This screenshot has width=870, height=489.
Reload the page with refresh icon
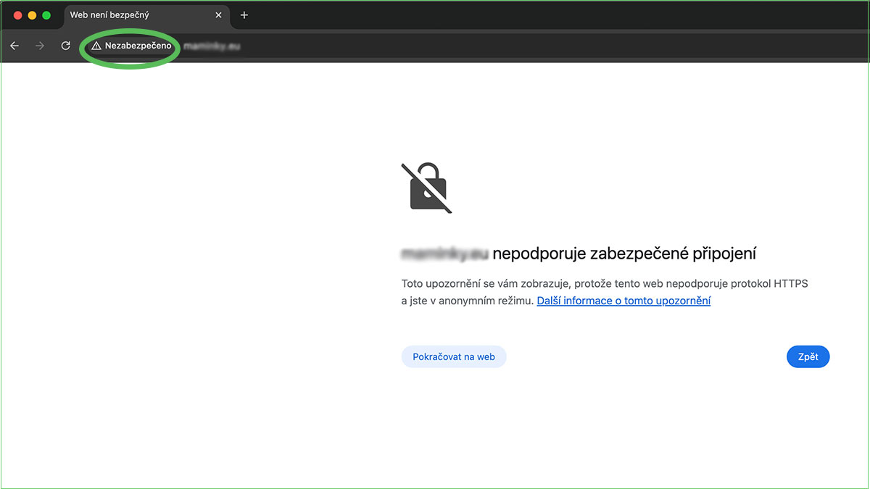(x=65, y=46)
